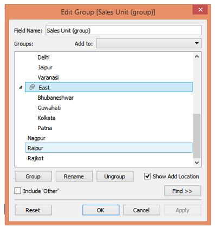This screenshot has height=227, width=215.
Task: Click the scrollbar down arrow
Action: click(x=197, y=163)
